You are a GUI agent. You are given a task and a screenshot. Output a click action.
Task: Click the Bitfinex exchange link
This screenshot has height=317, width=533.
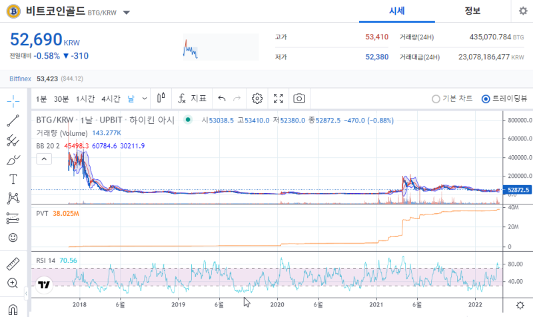point(20,79)
